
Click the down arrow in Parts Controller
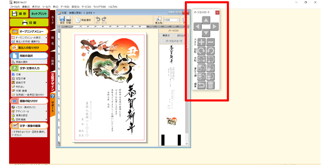tap(206, 33)
